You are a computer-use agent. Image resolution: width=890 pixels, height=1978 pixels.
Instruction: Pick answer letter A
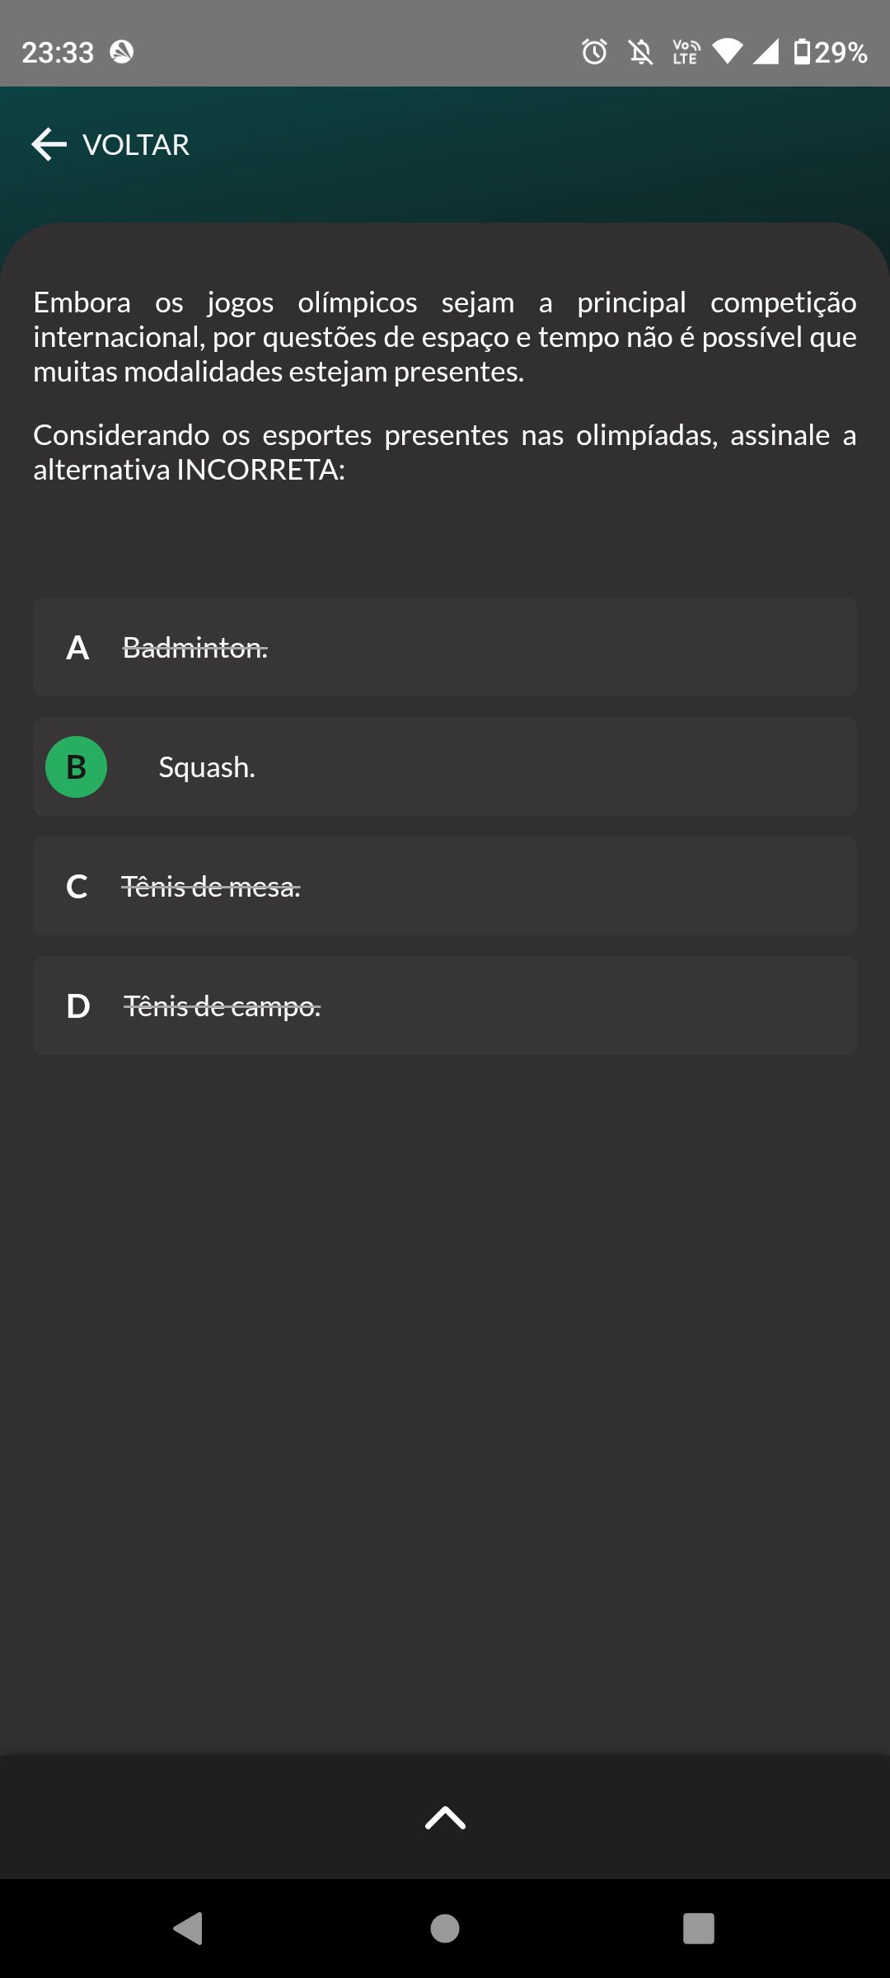pyautogui.click(x=77, y=648)
